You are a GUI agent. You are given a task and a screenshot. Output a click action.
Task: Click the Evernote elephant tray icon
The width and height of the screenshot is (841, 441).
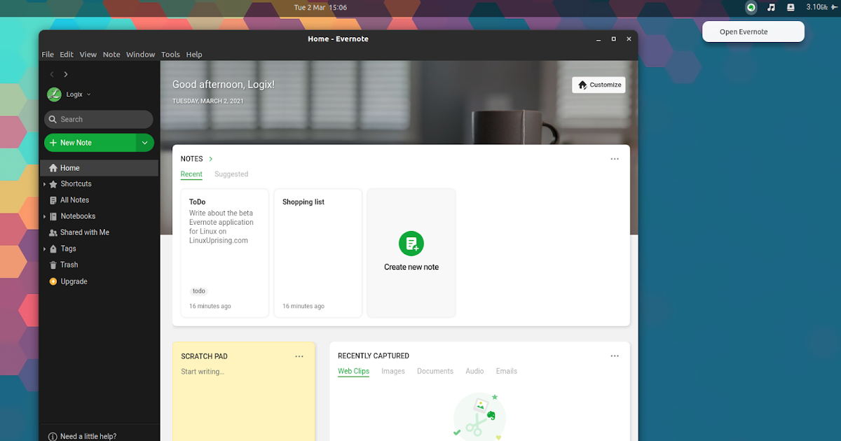click(x=751, y=8)
